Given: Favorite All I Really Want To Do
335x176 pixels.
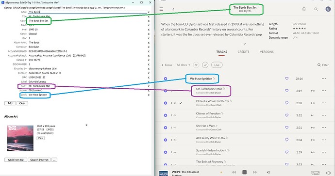Looking at the screenshot, I should (x=287, y=140).
